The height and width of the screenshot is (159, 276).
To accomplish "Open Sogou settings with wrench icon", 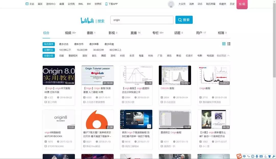I will click(x=274, y=156).
